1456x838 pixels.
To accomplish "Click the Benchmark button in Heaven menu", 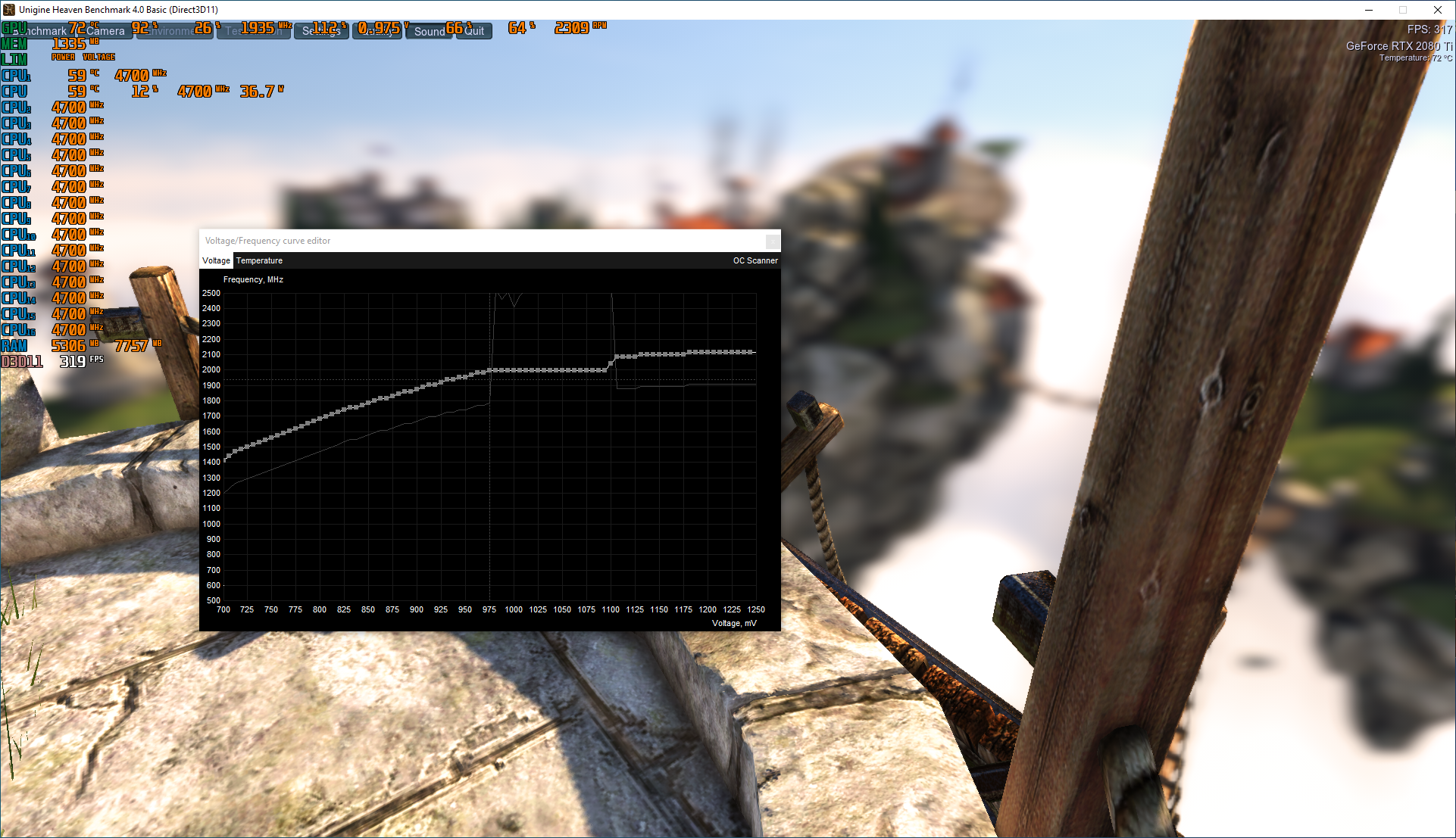I will 39,31.
